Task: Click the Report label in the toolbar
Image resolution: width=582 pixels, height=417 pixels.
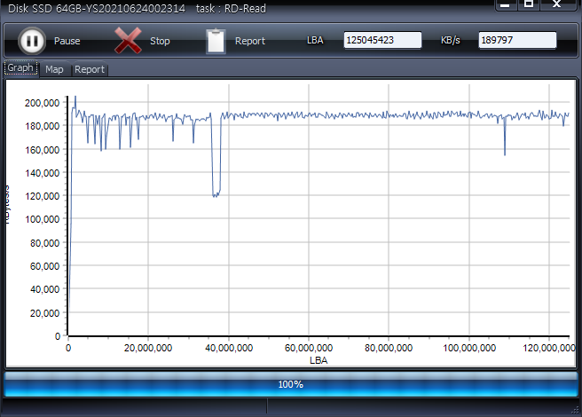Action: pos(250,41)
